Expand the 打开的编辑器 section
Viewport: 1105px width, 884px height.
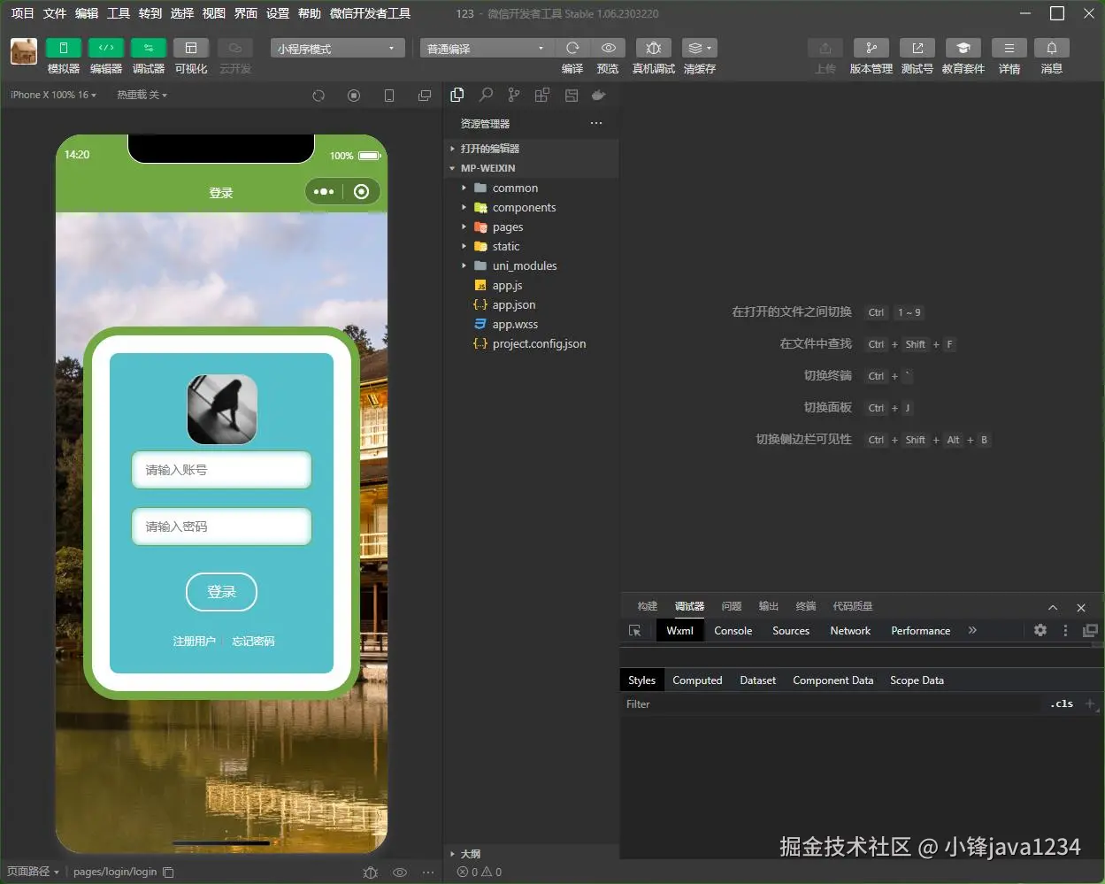coord(531,149)
